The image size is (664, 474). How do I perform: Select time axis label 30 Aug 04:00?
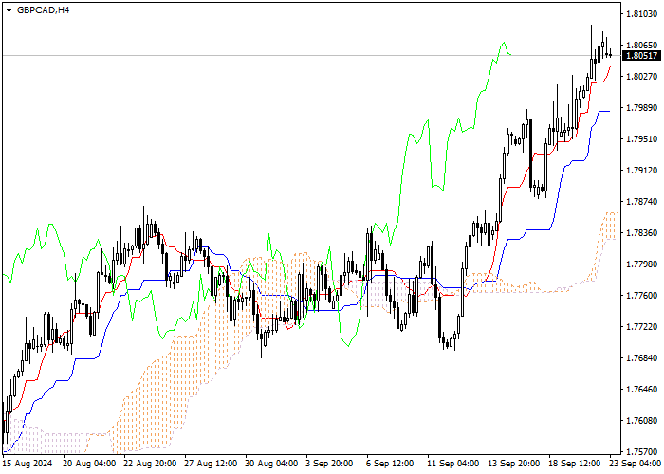pos(272,464)
